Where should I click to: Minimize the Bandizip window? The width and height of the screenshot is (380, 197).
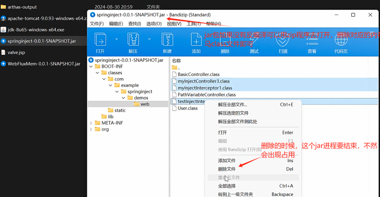click(336, 15)
